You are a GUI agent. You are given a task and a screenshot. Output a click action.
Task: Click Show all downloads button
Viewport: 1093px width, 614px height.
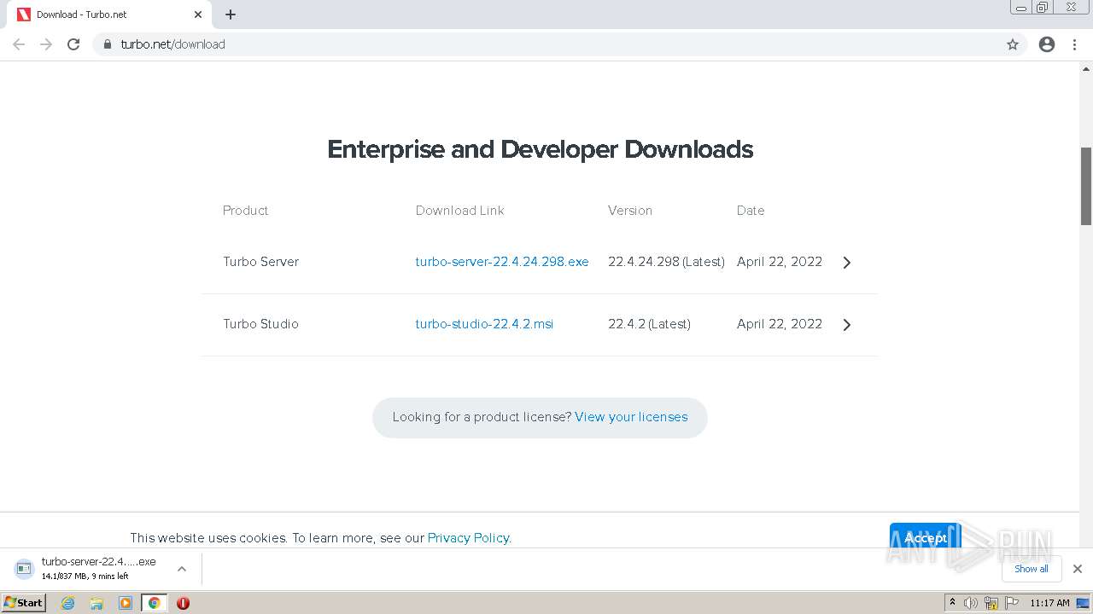pos(1032,569)
